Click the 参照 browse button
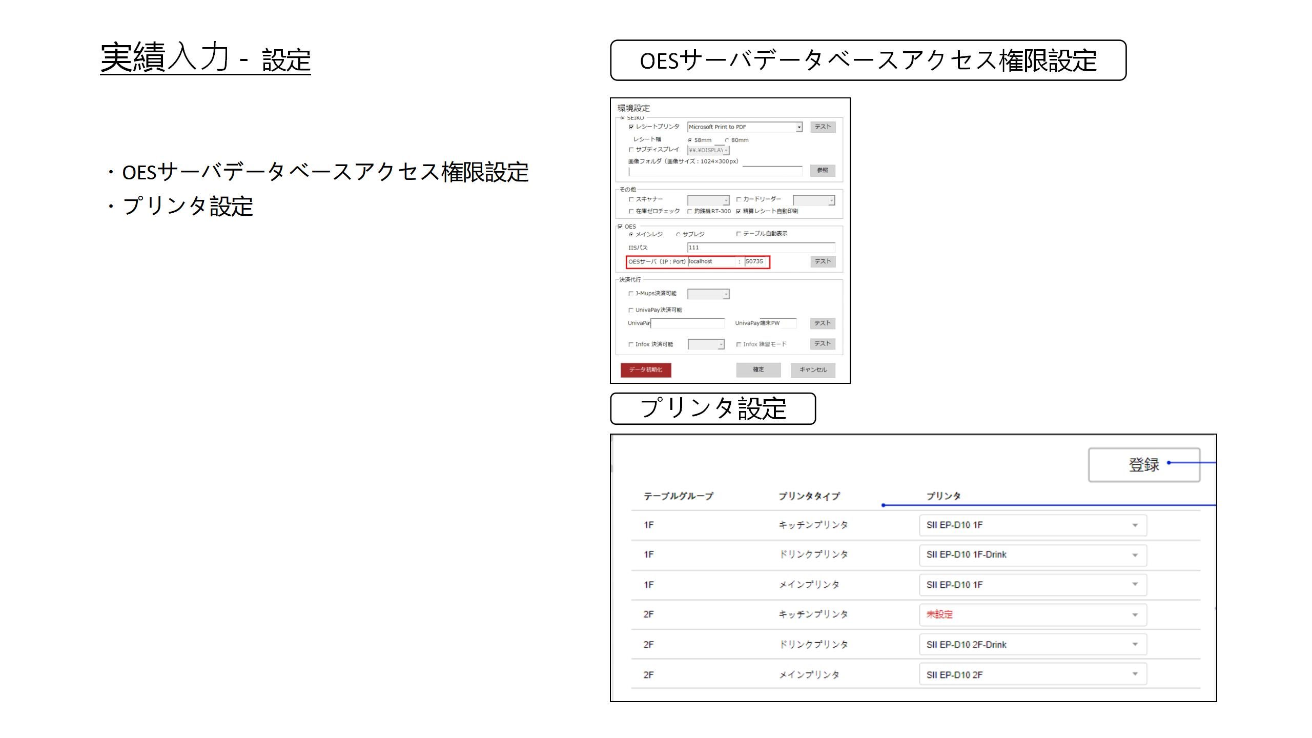This screenshot has width=1312, height=738. [822, 170]
